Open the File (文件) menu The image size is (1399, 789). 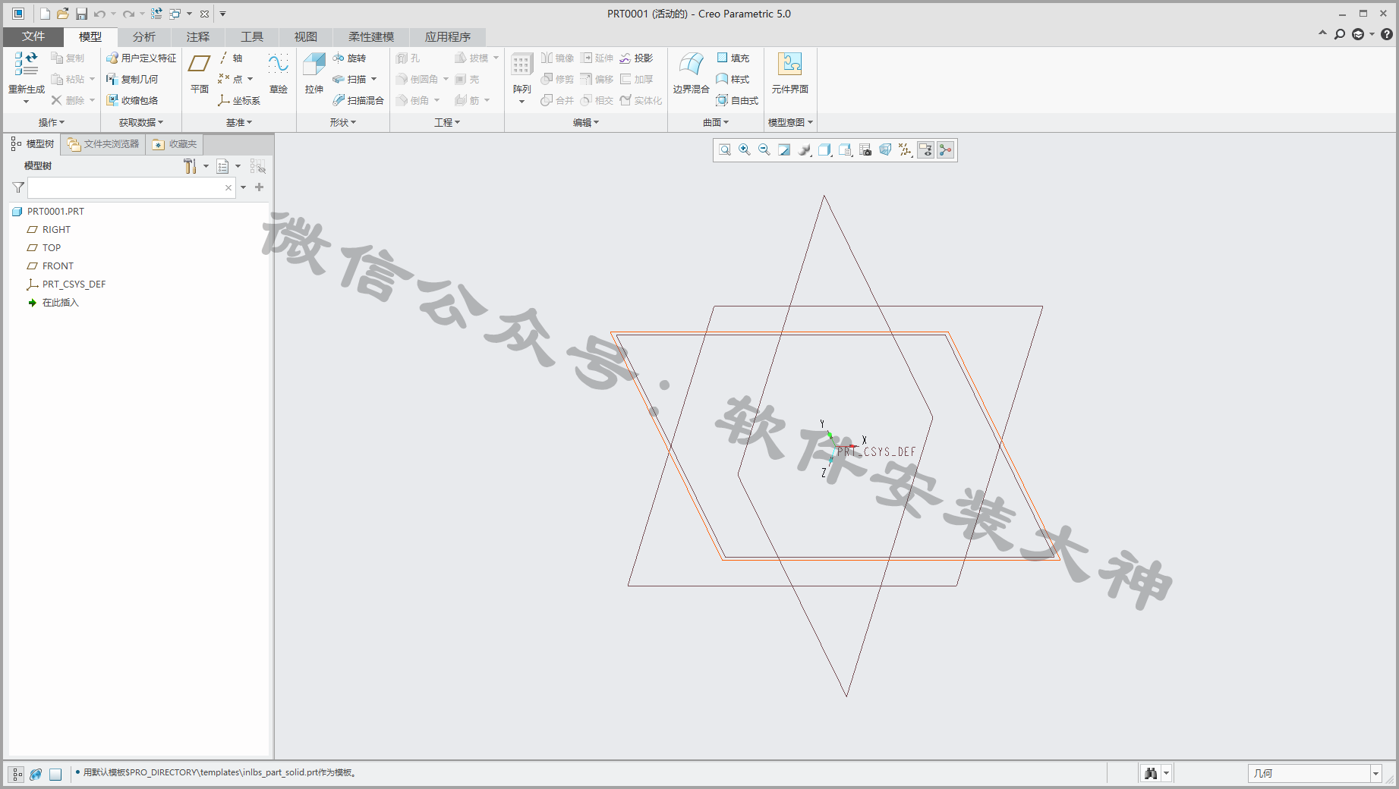[33, 36]
